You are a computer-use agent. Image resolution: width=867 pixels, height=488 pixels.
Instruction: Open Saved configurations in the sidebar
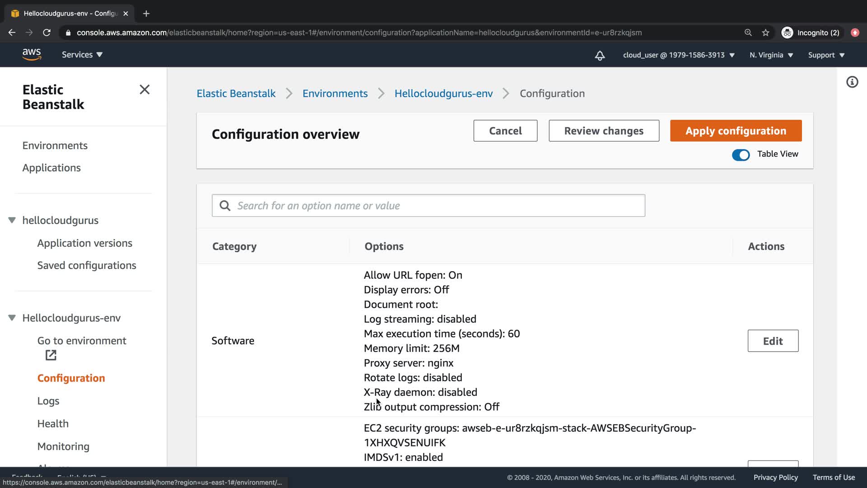(87, 265)
